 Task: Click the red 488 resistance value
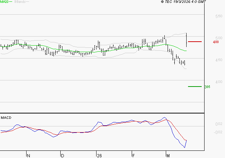click(x=216, y=42)
